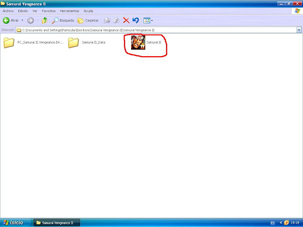The image size is (303, 227).
Task: Delete using the red X icon
Action: (126, 20)
